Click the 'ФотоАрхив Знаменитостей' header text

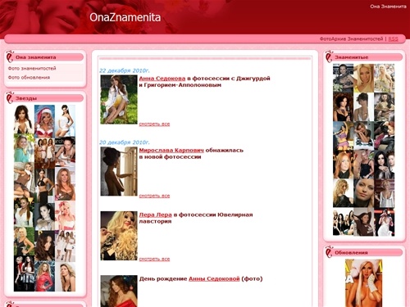point(351,39)
